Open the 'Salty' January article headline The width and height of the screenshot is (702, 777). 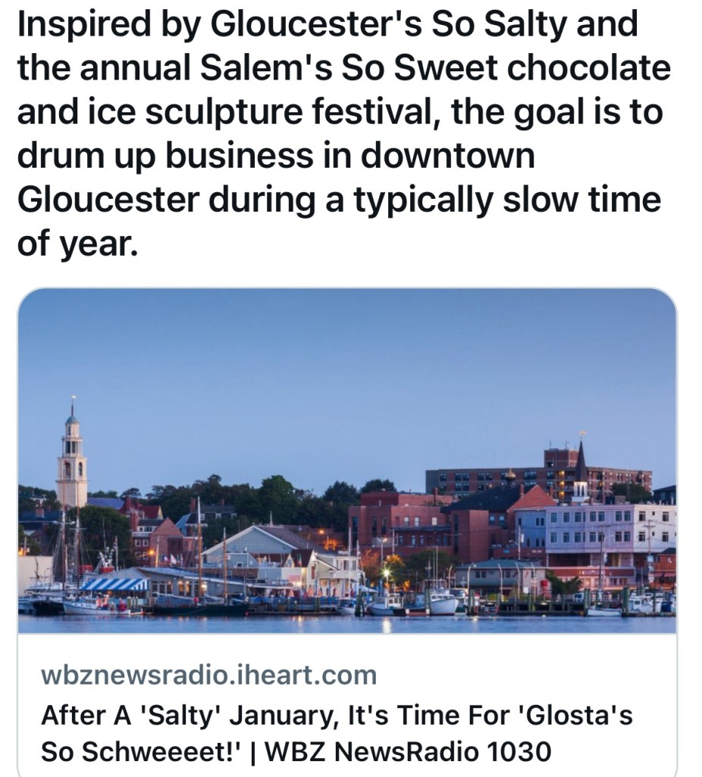point(336,714)
